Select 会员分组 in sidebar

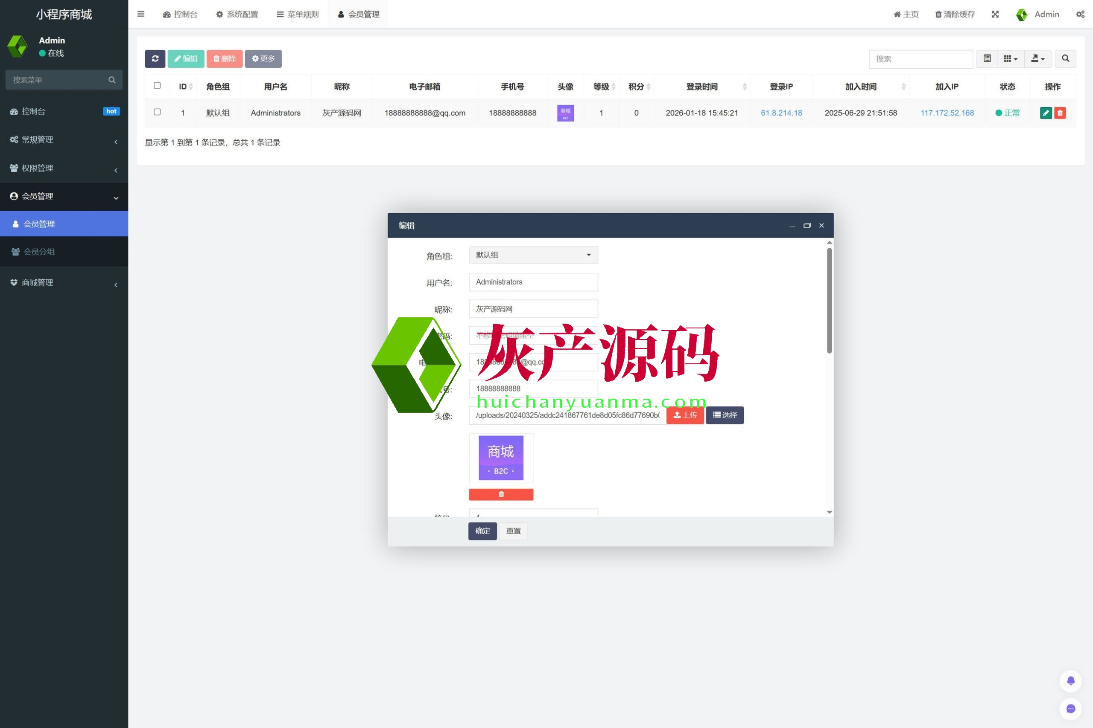pos(40,252)
